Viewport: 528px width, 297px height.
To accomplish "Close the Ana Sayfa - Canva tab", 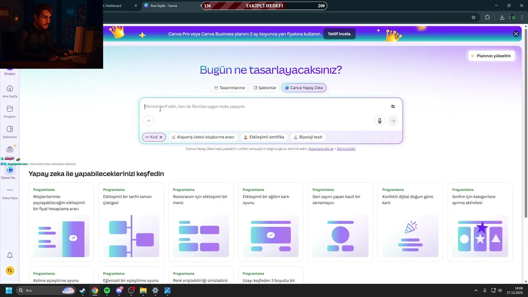I will tap(201, 6).
